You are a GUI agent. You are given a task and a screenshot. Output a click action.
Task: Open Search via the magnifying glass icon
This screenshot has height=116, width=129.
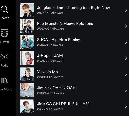coord(4,9)
